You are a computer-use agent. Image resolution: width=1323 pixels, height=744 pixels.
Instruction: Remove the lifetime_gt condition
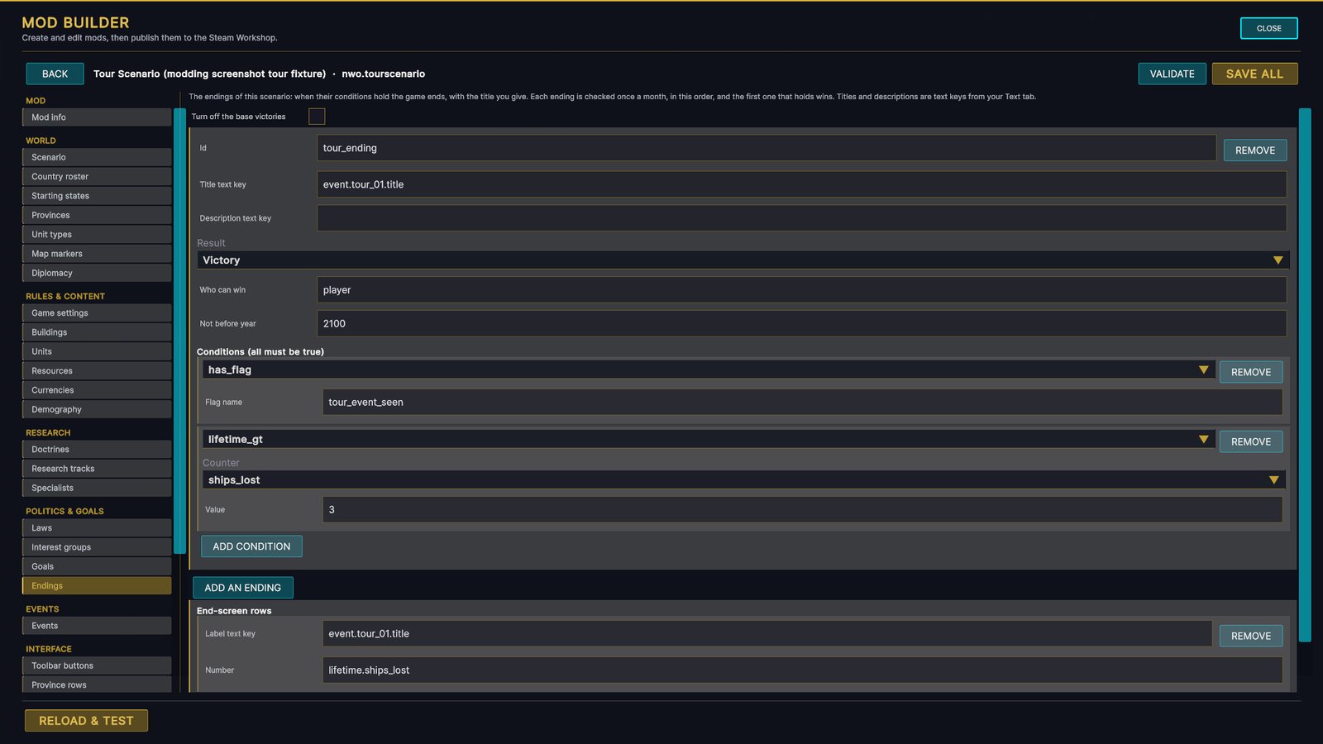tap(1250, 441)
